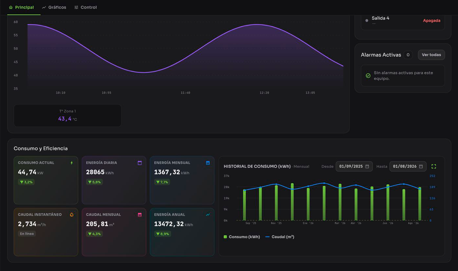The width and height of the screenshot is (458, 271).
Task: Click the Tª Zona 1 temperature card
Action: [x=68, y=116]
